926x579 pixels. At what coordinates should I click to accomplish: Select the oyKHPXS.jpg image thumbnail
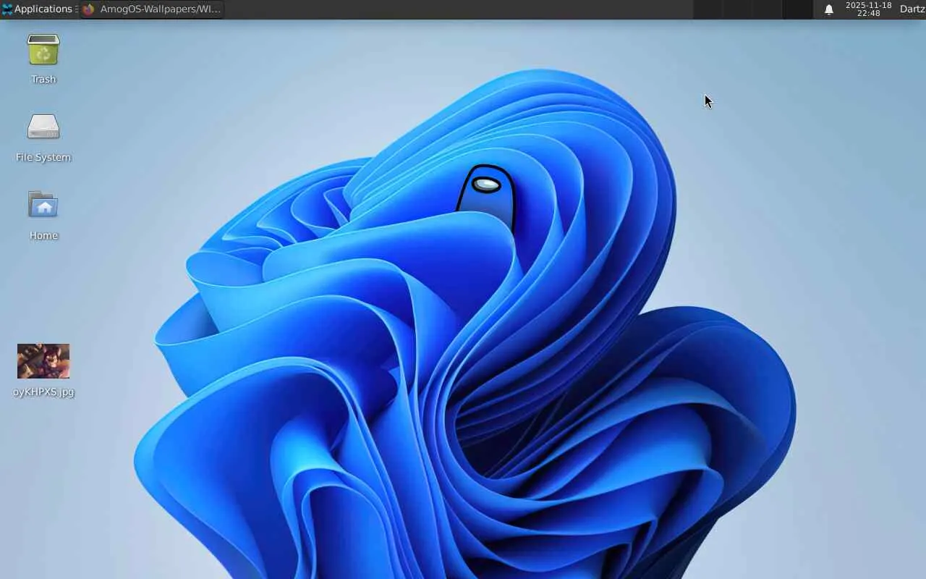[43, 361]
